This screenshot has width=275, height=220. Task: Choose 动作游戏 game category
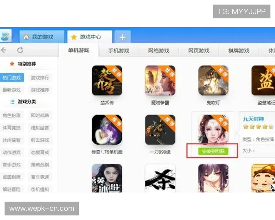point(11,152)
